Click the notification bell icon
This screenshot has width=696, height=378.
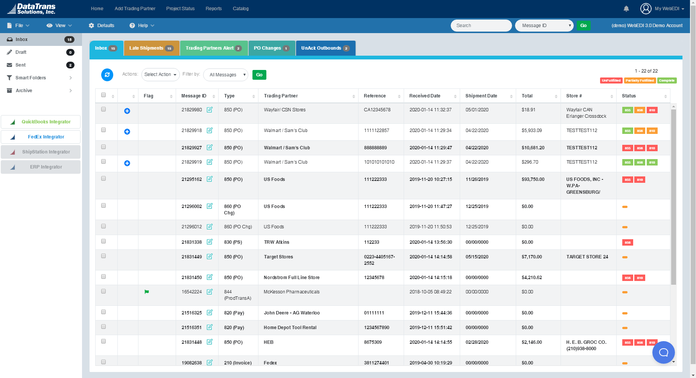tap(626, 9)
